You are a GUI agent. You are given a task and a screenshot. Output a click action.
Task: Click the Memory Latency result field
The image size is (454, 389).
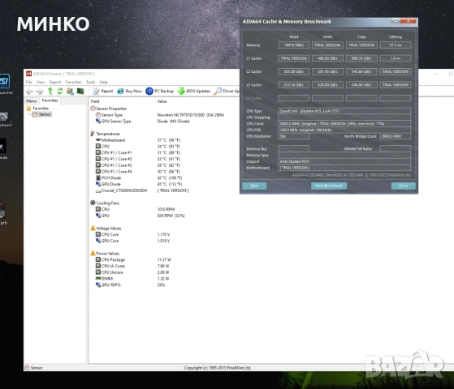396,45
